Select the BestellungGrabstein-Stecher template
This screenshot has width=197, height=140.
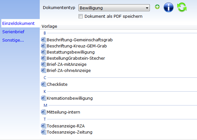pyautogui.click(x=76, y=58)
